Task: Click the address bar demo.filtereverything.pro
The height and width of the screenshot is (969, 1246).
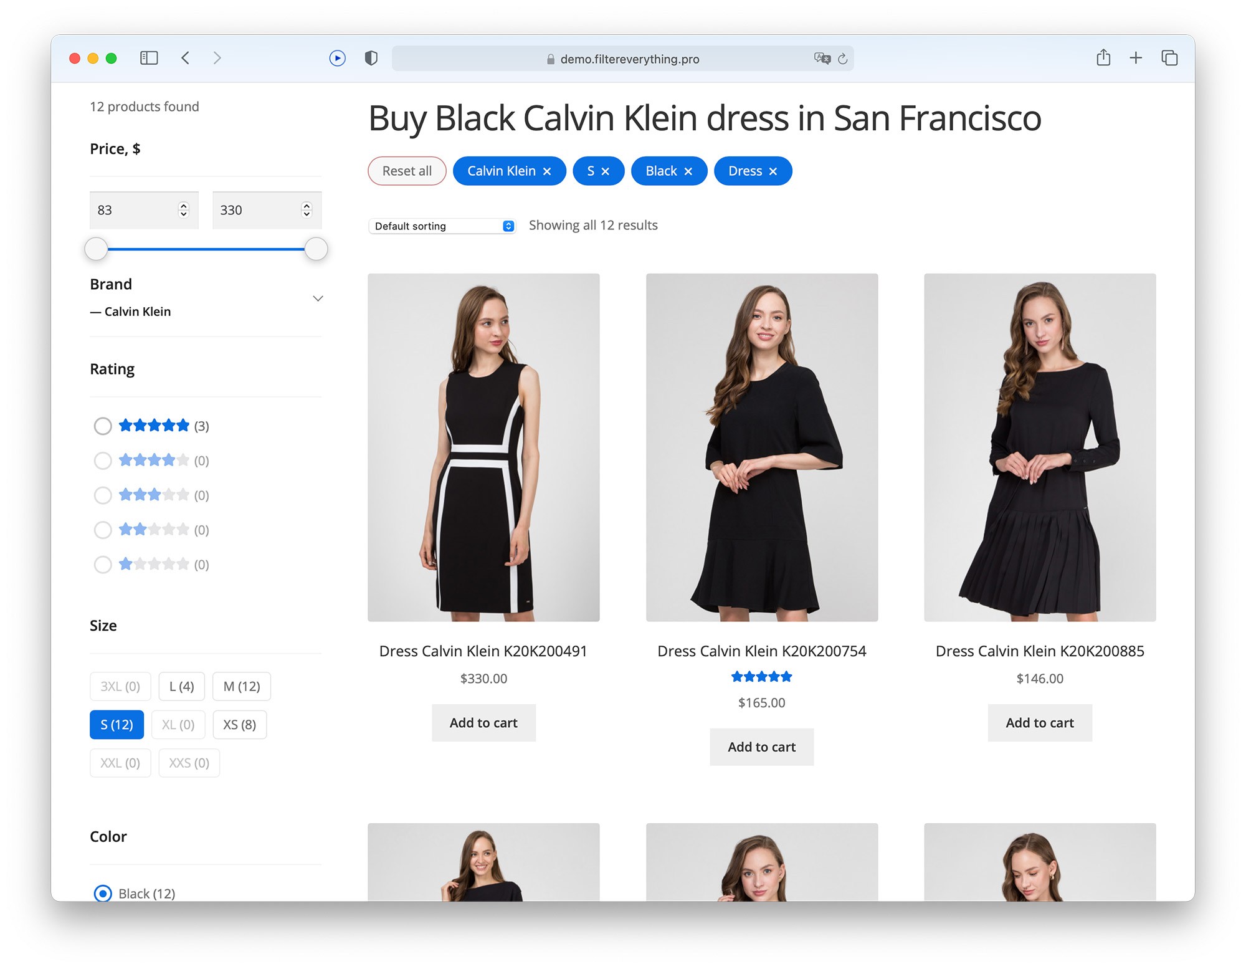Action: click(622, 59)
